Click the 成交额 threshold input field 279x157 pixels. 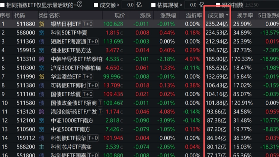[x=128, y=5]
